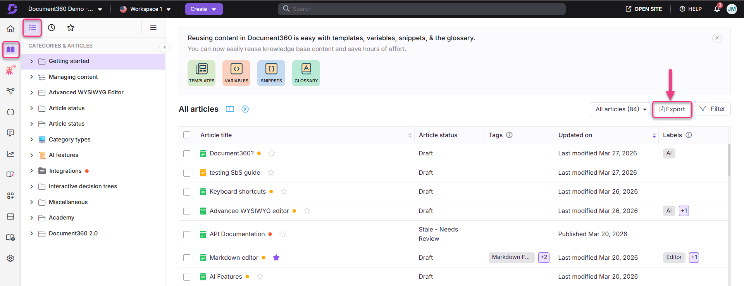Open the Settings gear icon in sidebar
744x286 pixels.
point(10,258)
